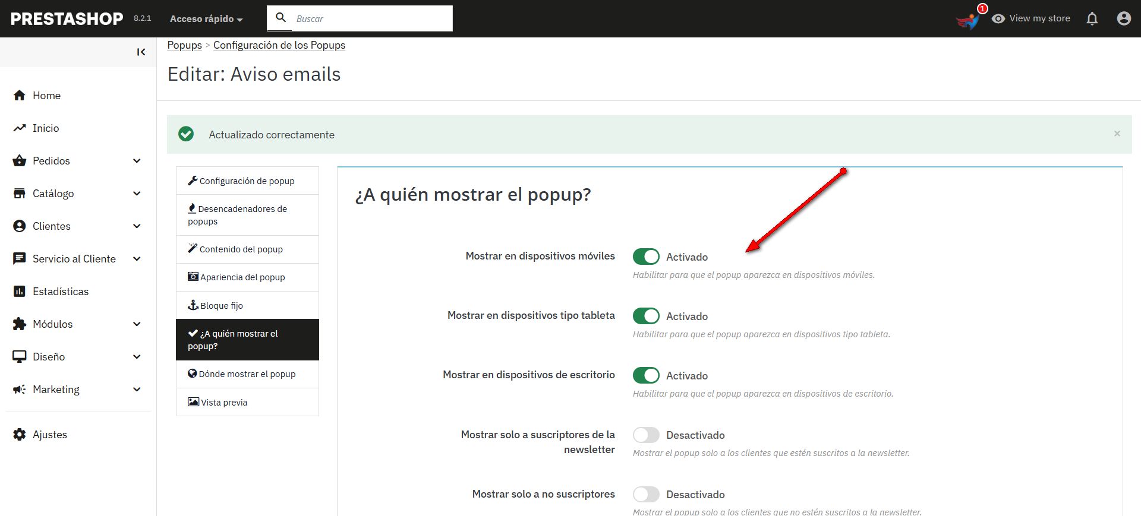
Task: Click the Inicio trending chart icon
Action: pos(20,128)
